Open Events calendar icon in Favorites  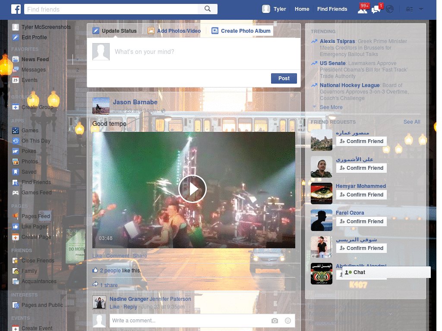pos(16,80)
